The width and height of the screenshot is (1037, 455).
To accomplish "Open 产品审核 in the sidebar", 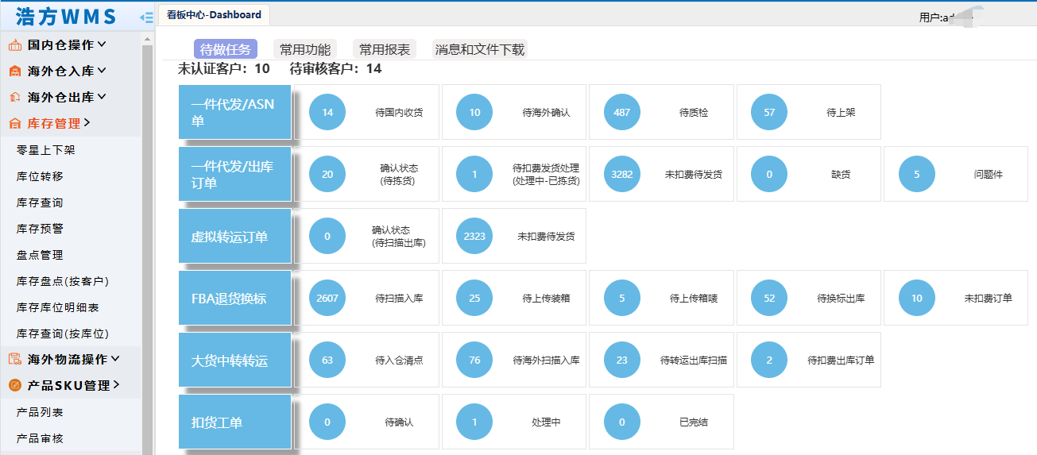I will pos(40,438).
